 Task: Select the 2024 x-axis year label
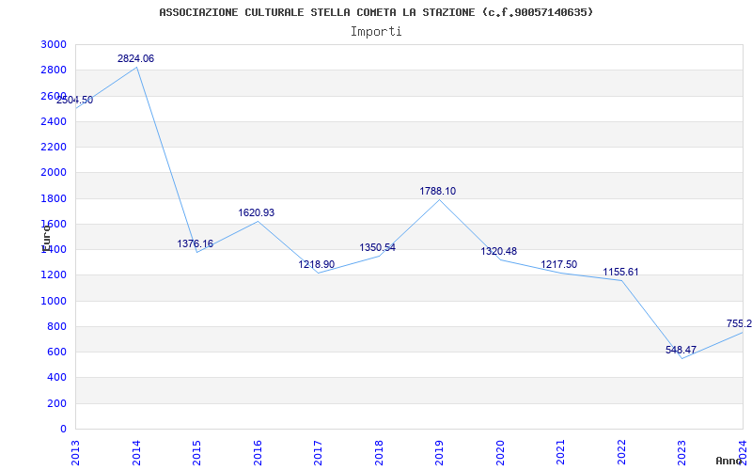point(743,453)
